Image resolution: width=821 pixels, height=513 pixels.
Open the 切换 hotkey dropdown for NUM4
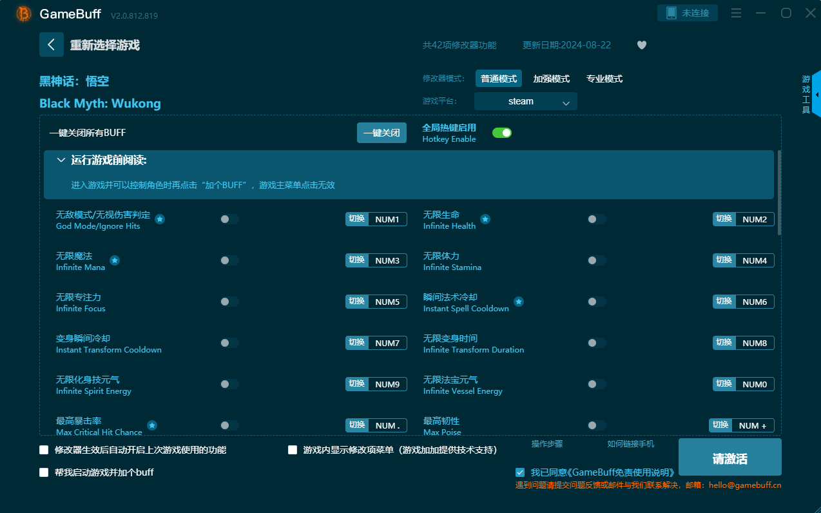tap(724, 260)
